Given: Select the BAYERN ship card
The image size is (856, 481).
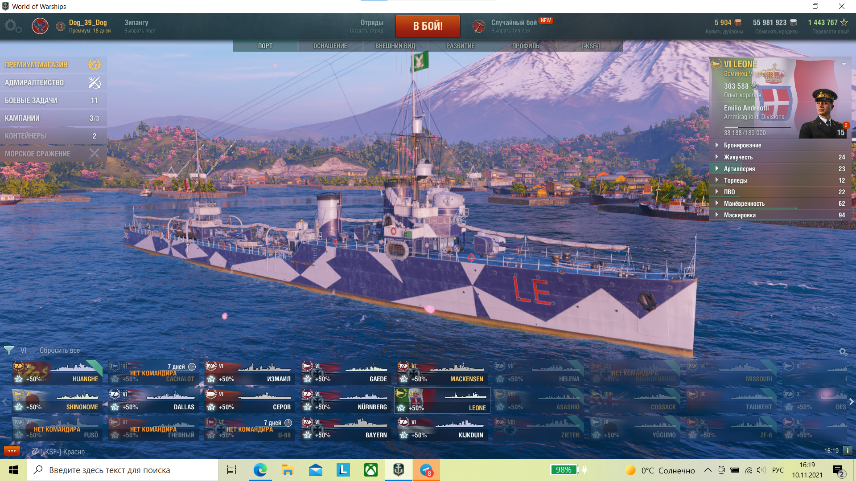Looking at the screenshot, I should point(346,428).
